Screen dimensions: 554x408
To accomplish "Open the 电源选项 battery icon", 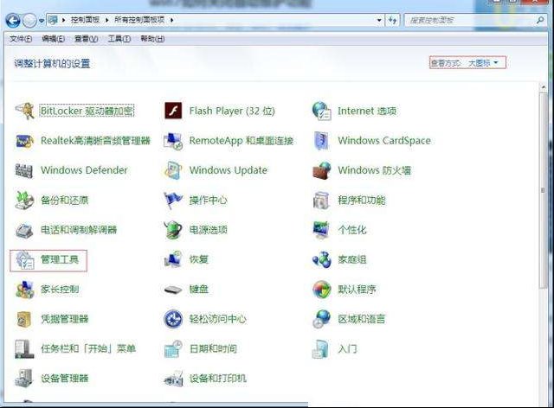I will click(x=173, y=230).
